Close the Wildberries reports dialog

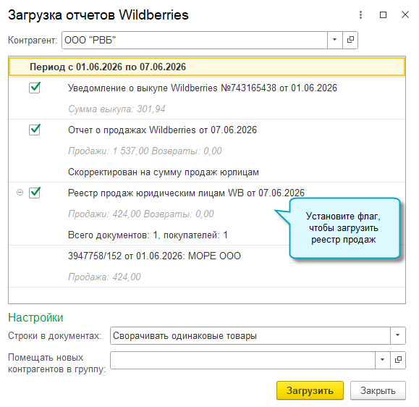coord(405,14)
